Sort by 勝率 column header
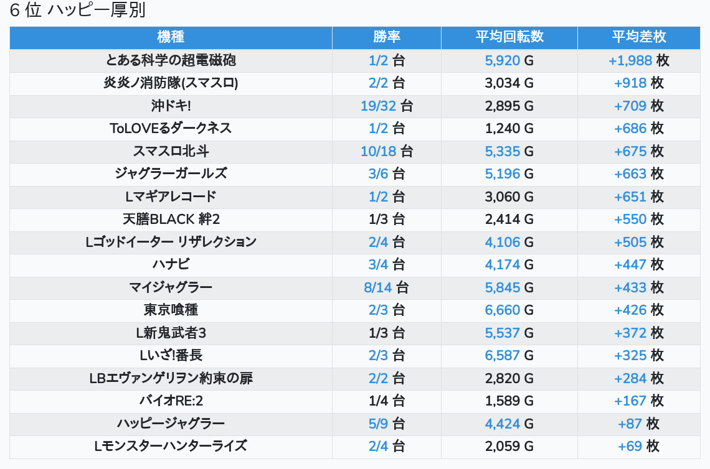The height and width of the screenshot is (469, 710). 387,37
